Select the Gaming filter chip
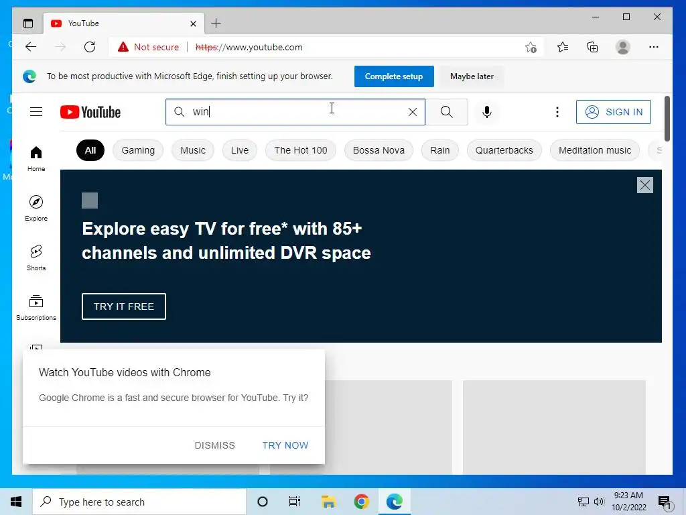 [138, 150]
